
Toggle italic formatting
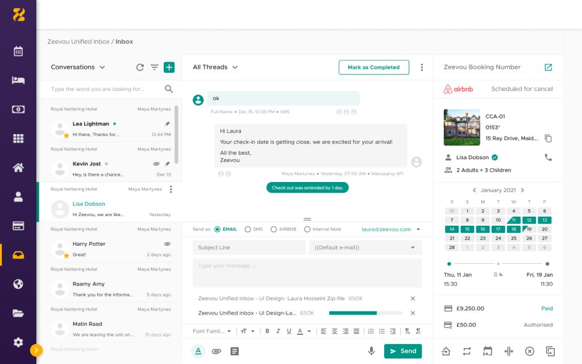pyautogui.click(x=278, y=331)
